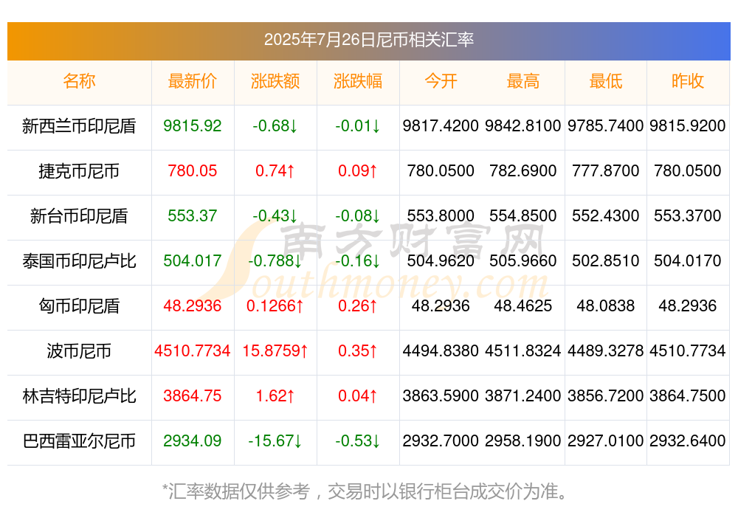Click change amount 0.74↑
The image size is (738, 515).
[x=275, y=171]
